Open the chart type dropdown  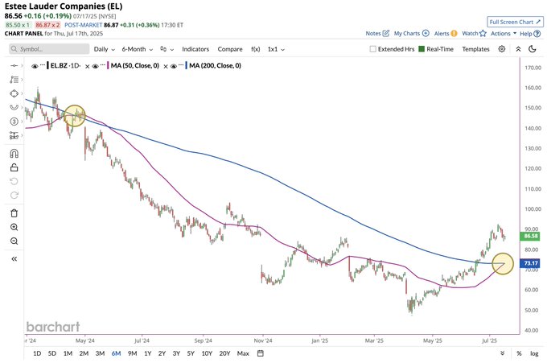coord(167,49)
